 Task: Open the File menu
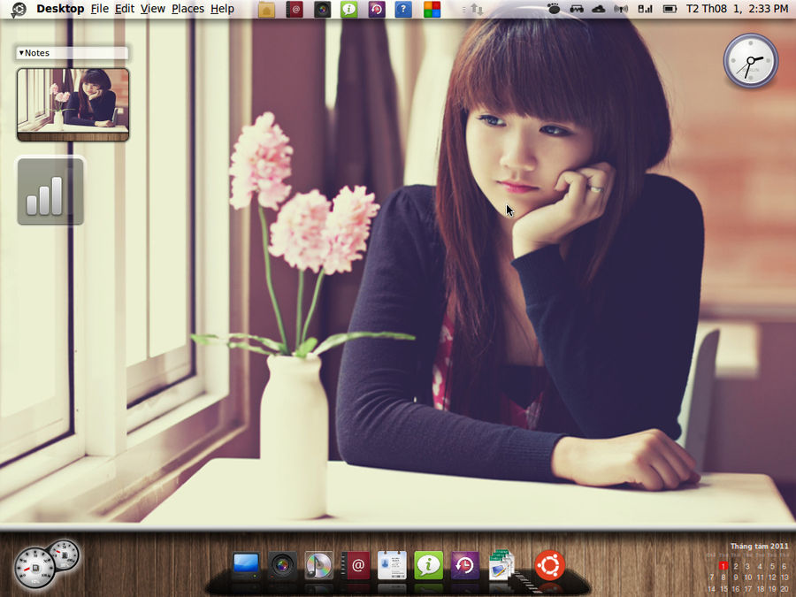point(99,9)
